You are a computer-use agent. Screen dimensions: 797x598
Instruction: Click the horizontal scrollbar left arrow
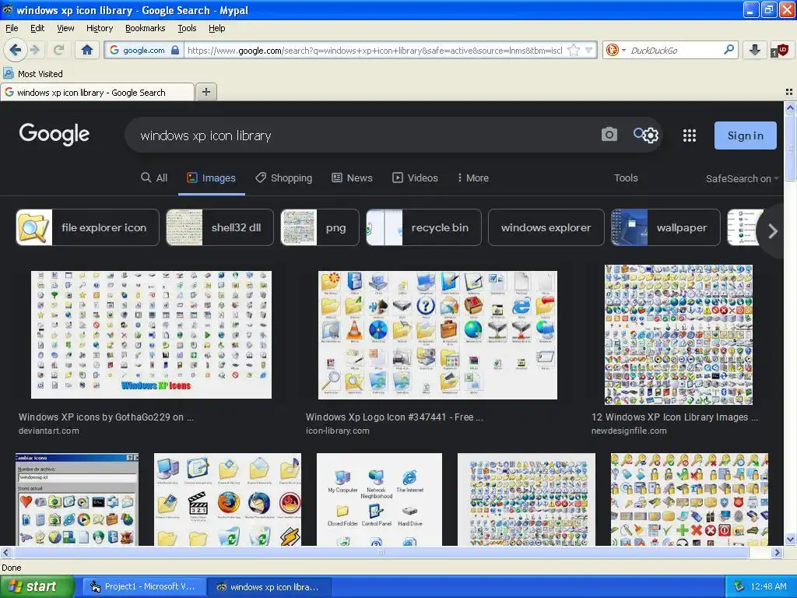coord(5,552)
